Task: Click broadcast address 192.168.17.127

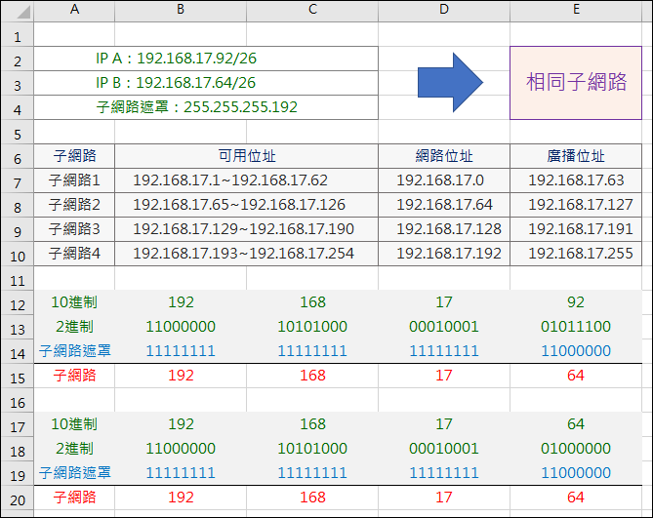Action: 576,205
